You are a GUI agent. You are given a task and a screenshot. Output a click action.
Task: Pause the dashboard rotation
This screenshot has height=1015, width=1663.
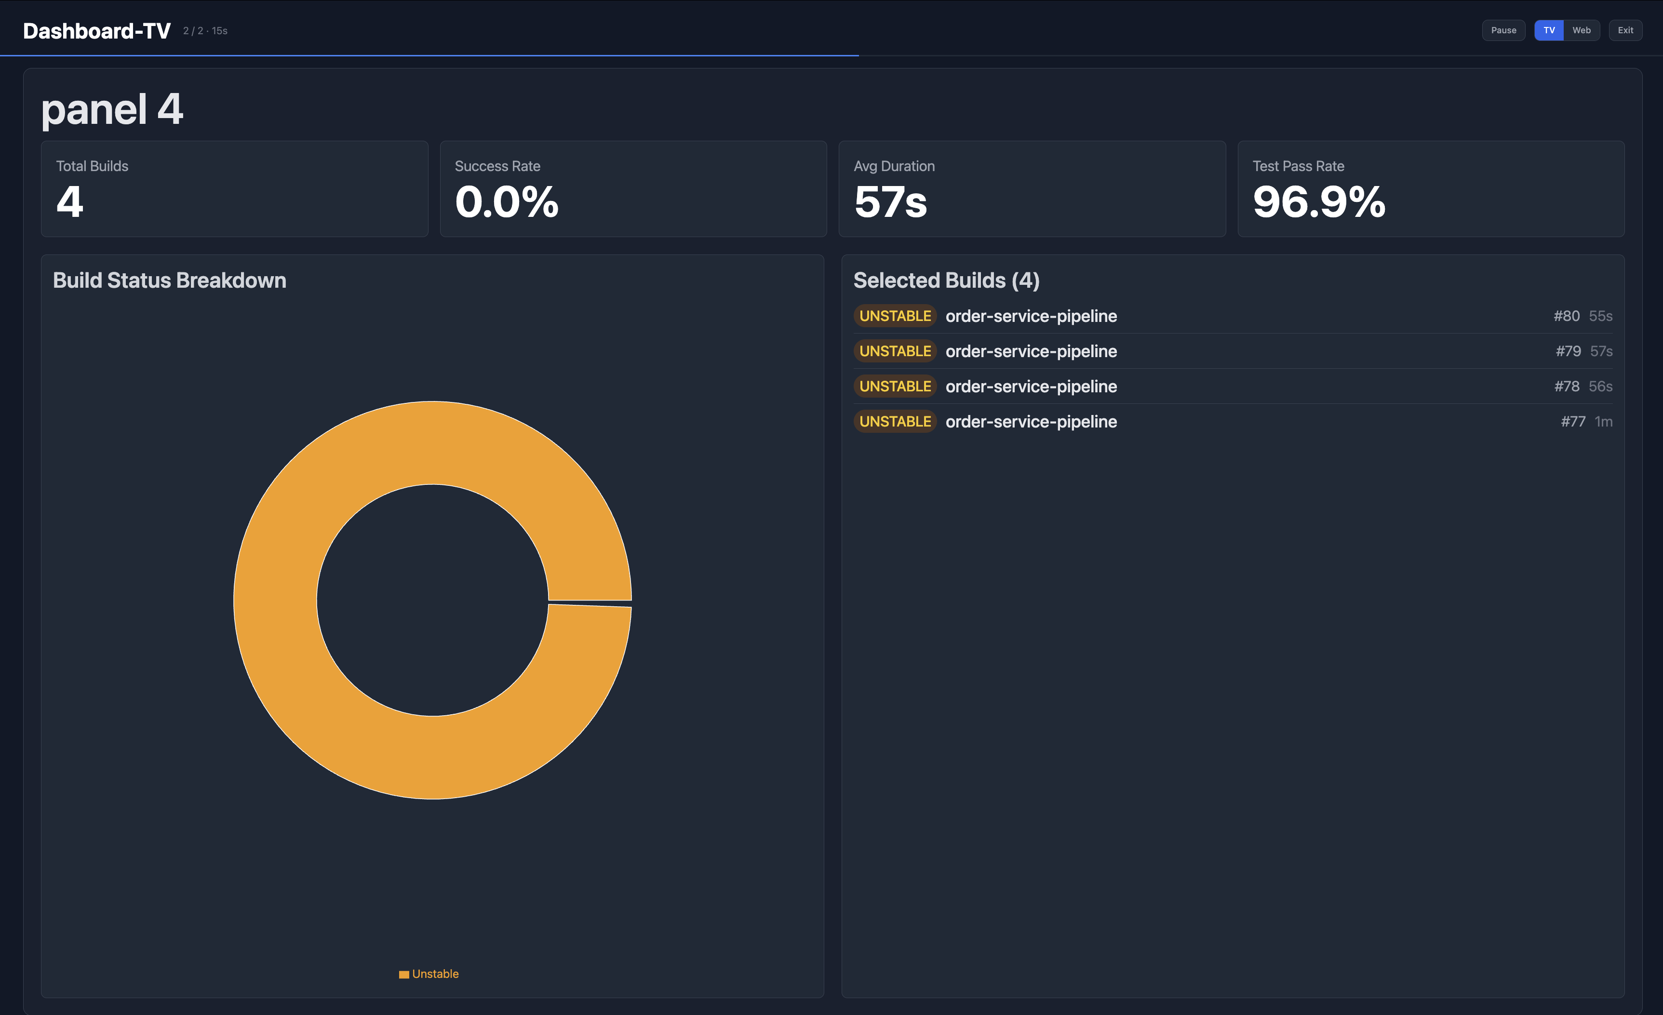click(1503, 30)
